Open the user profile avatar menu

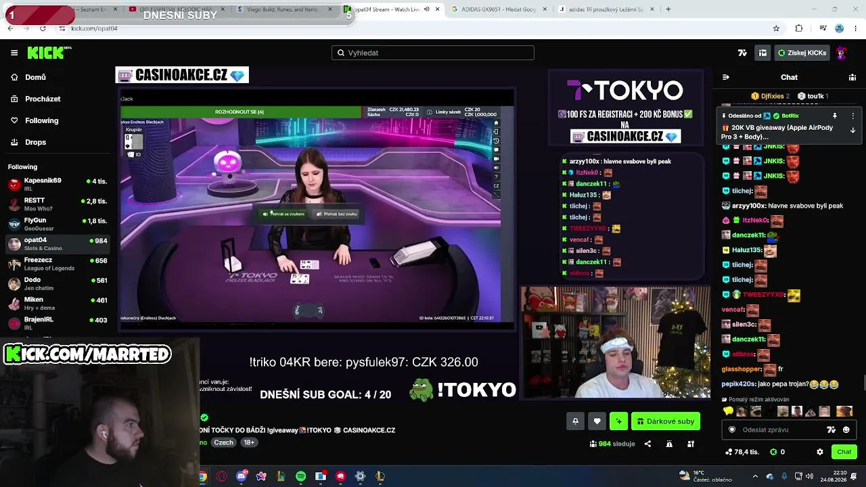pos(841,53)
